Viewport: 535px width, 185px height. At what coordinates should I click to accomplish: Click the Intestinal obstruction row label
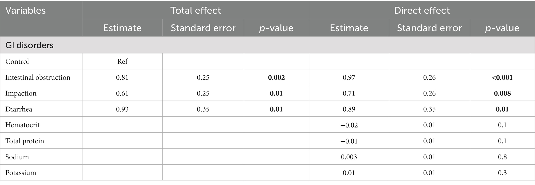[38, 77]
